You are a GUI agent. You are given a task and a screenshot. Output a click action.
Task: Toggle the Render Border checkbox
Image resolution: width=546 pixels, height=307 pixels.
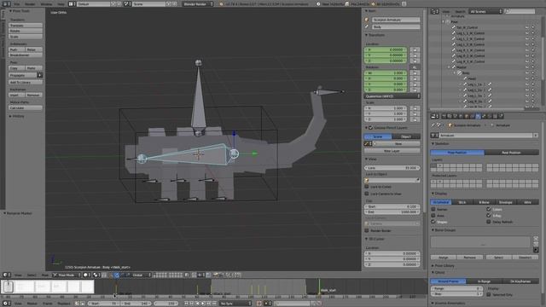click(367, 230)
